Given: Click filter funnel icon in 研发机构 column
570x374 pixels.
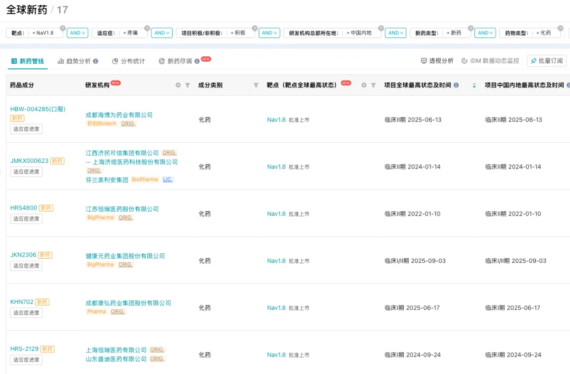Looking at the screenshot, I should [x=187, y=85].
